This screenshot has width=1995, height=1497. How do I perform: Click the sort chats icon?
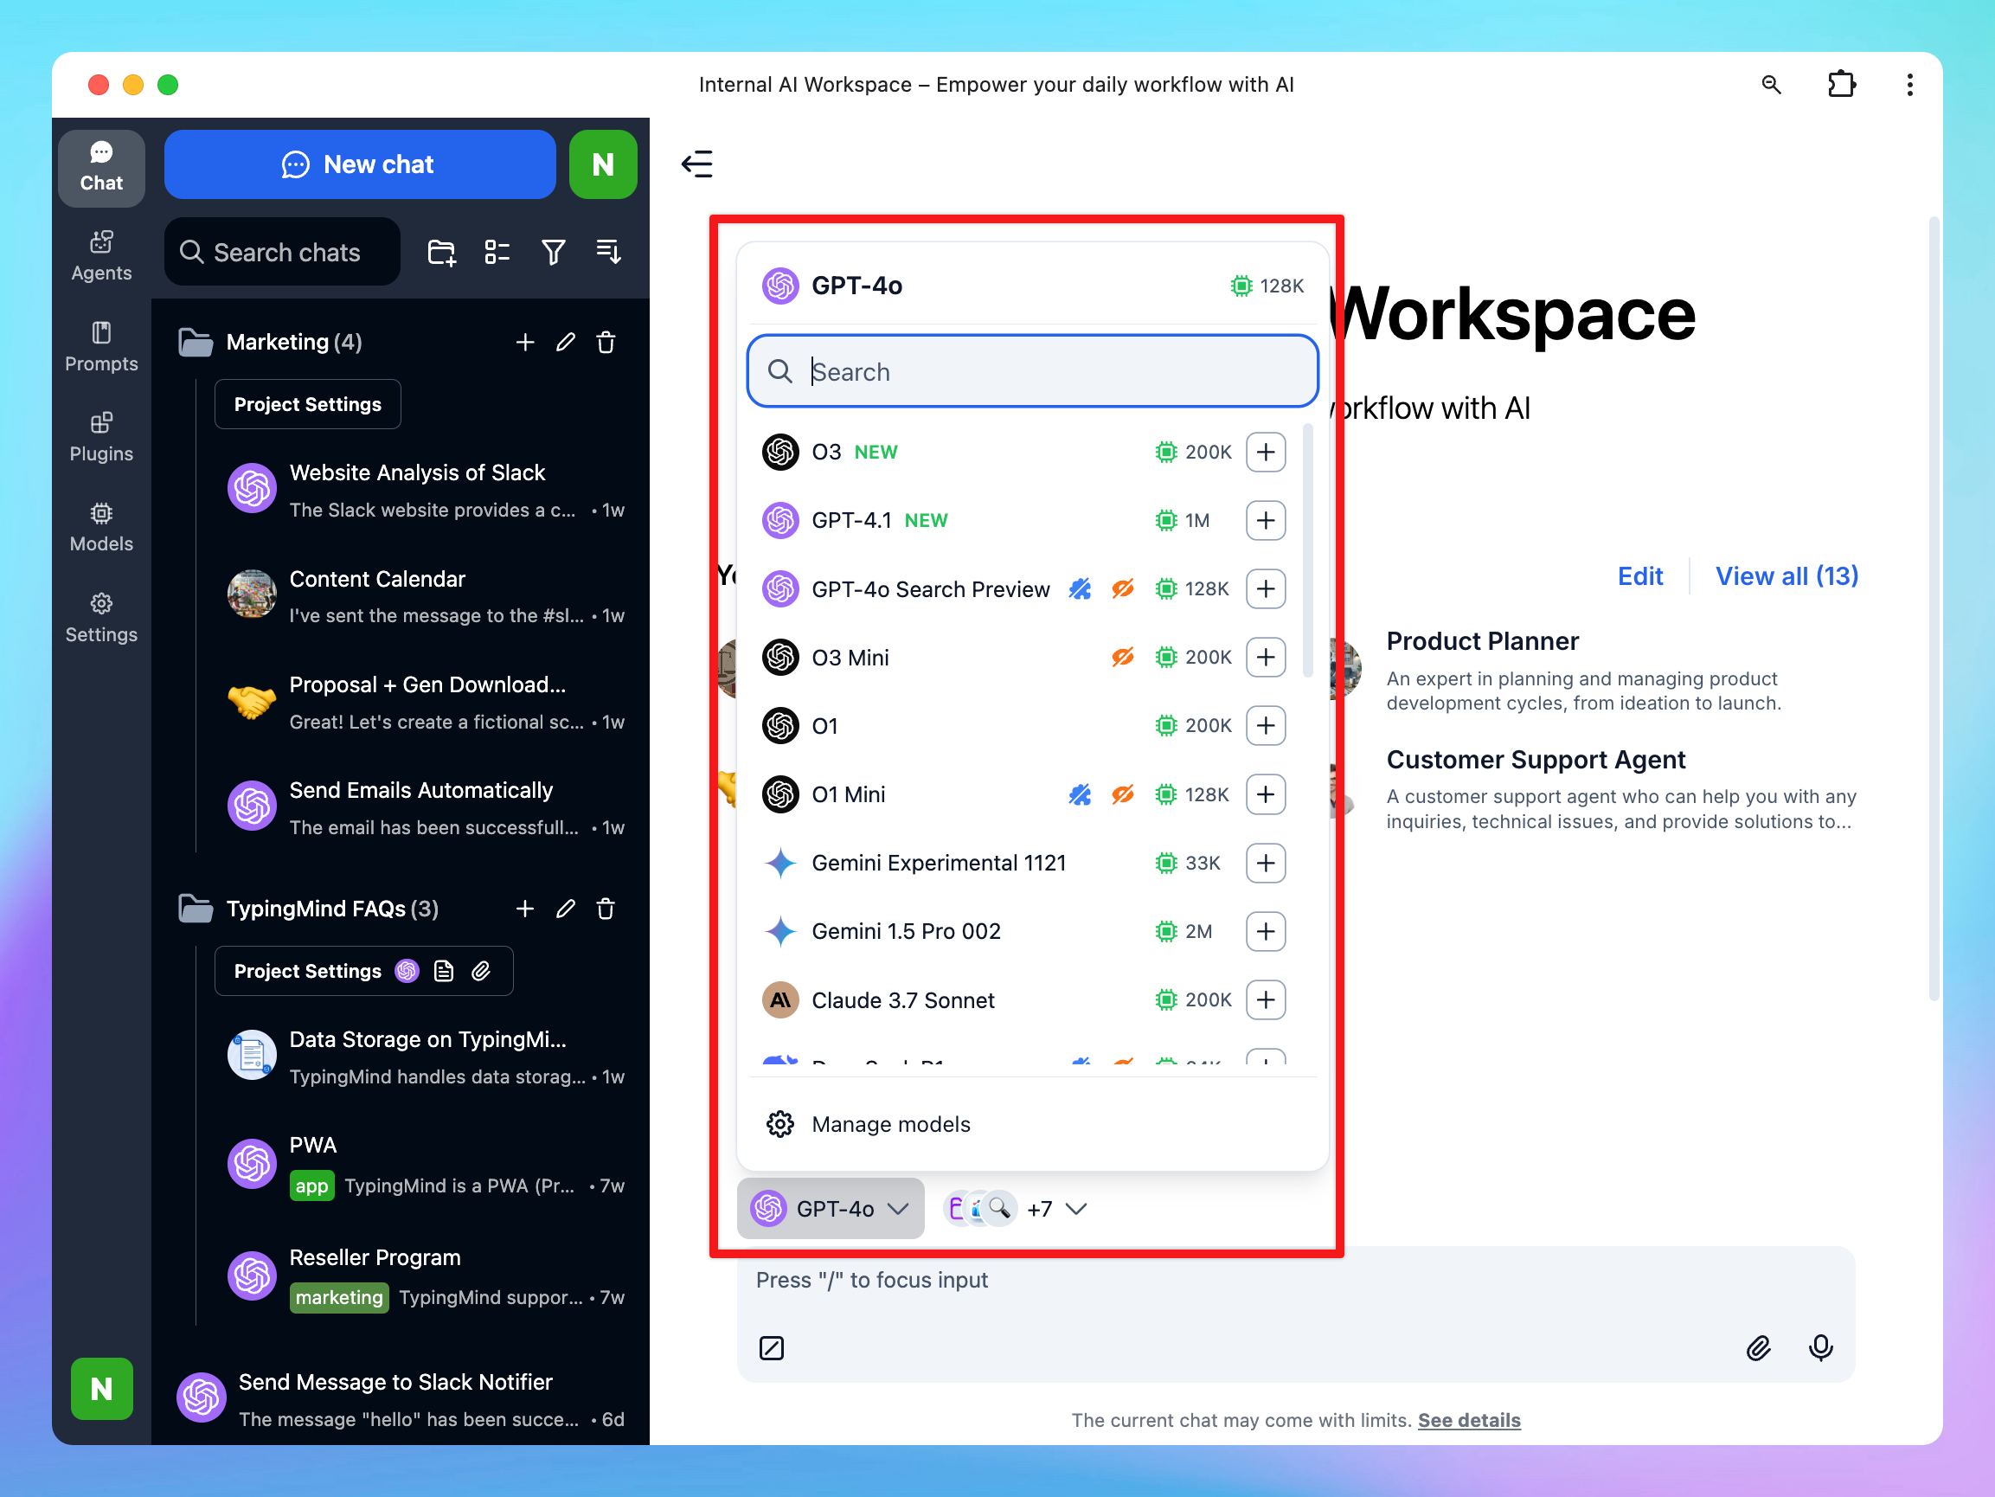(609, 252)
